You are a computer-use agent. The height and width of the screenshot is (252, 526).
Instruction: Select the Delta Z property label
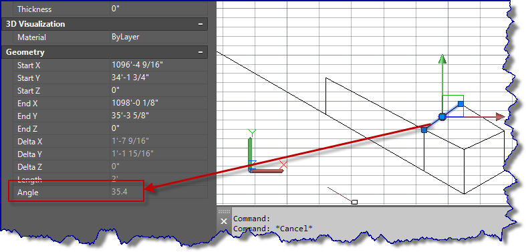click(30, 166)
